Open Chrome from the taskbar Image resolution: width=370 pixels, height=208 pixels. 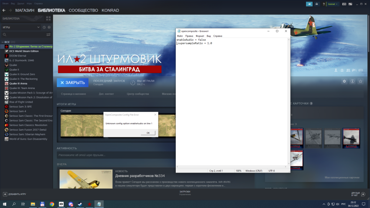click(52, 204)
